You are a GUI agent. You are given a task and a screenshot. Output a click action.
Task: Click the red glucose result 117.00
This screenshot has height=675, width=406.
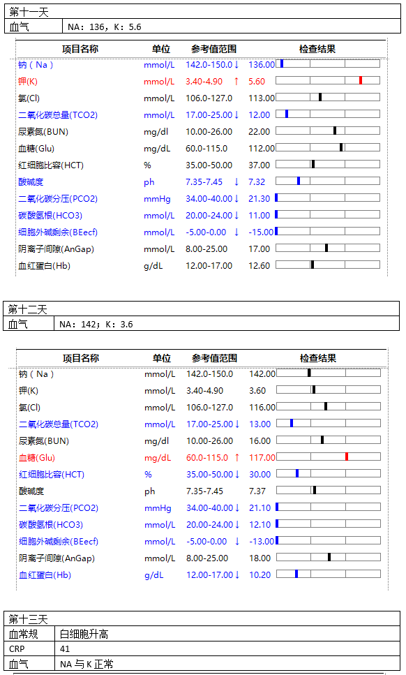pos(262,458)
